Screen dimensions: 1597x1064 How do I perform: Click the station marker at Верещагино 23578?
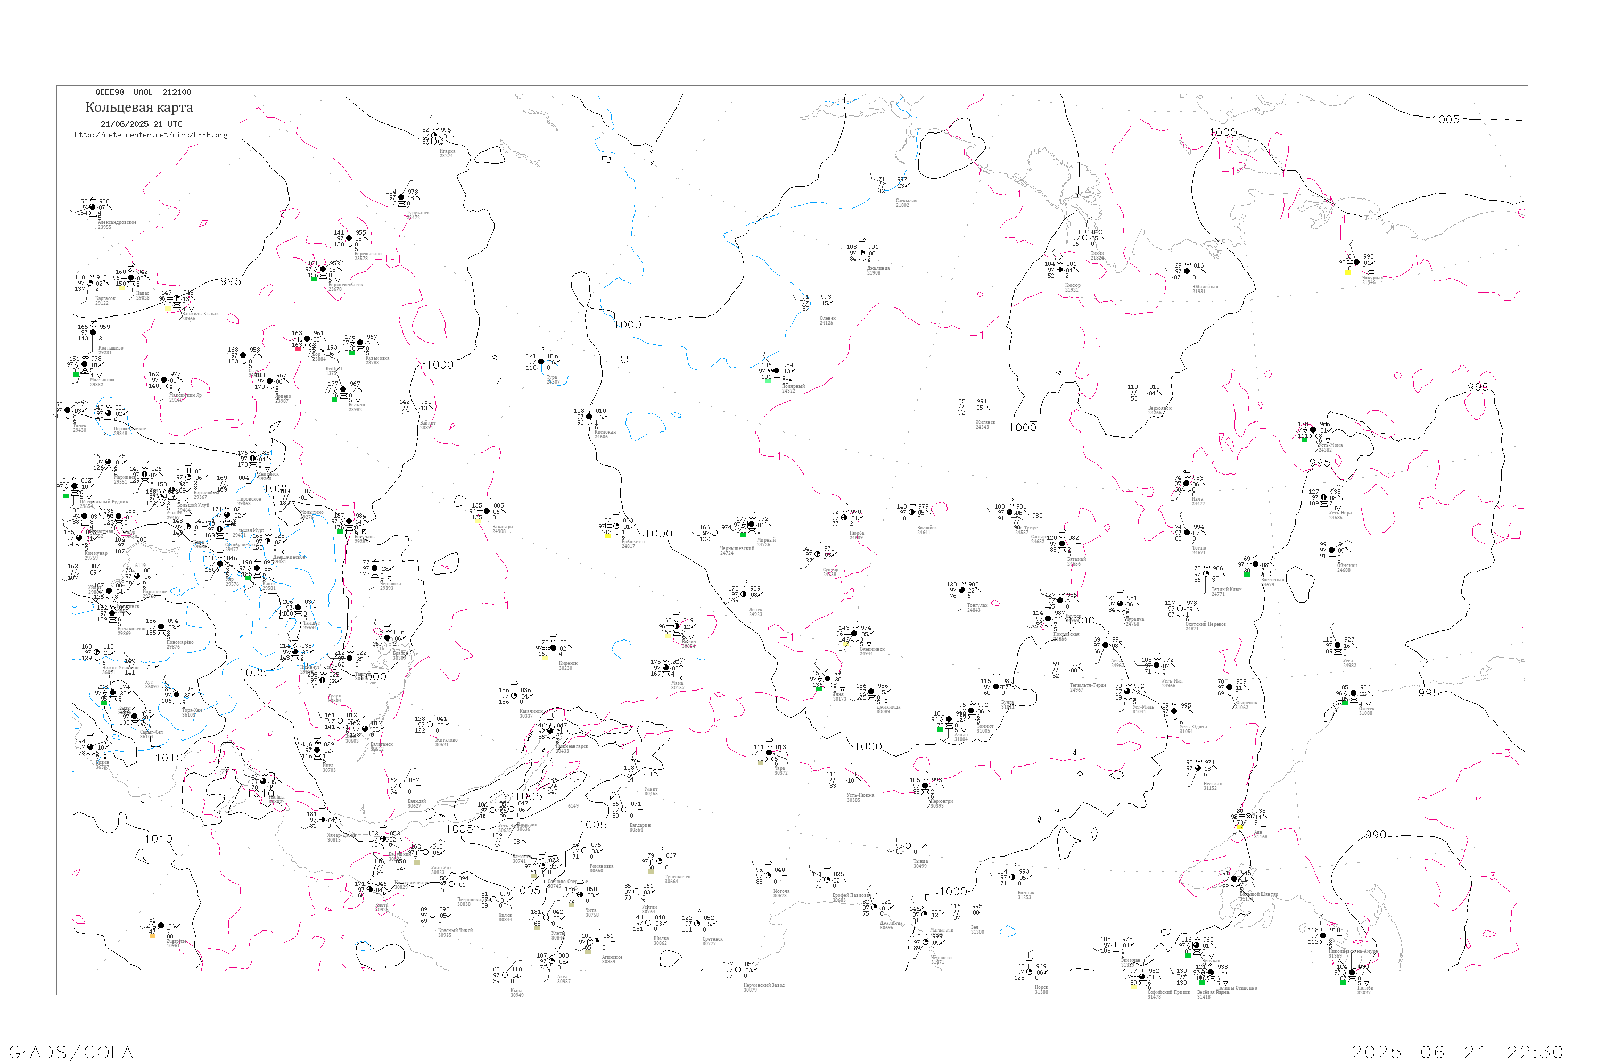point(349,238)
